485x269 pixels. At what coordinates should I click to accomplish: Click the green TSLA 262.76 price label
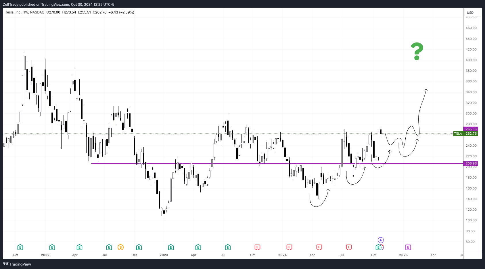click(x=465, y=133)
